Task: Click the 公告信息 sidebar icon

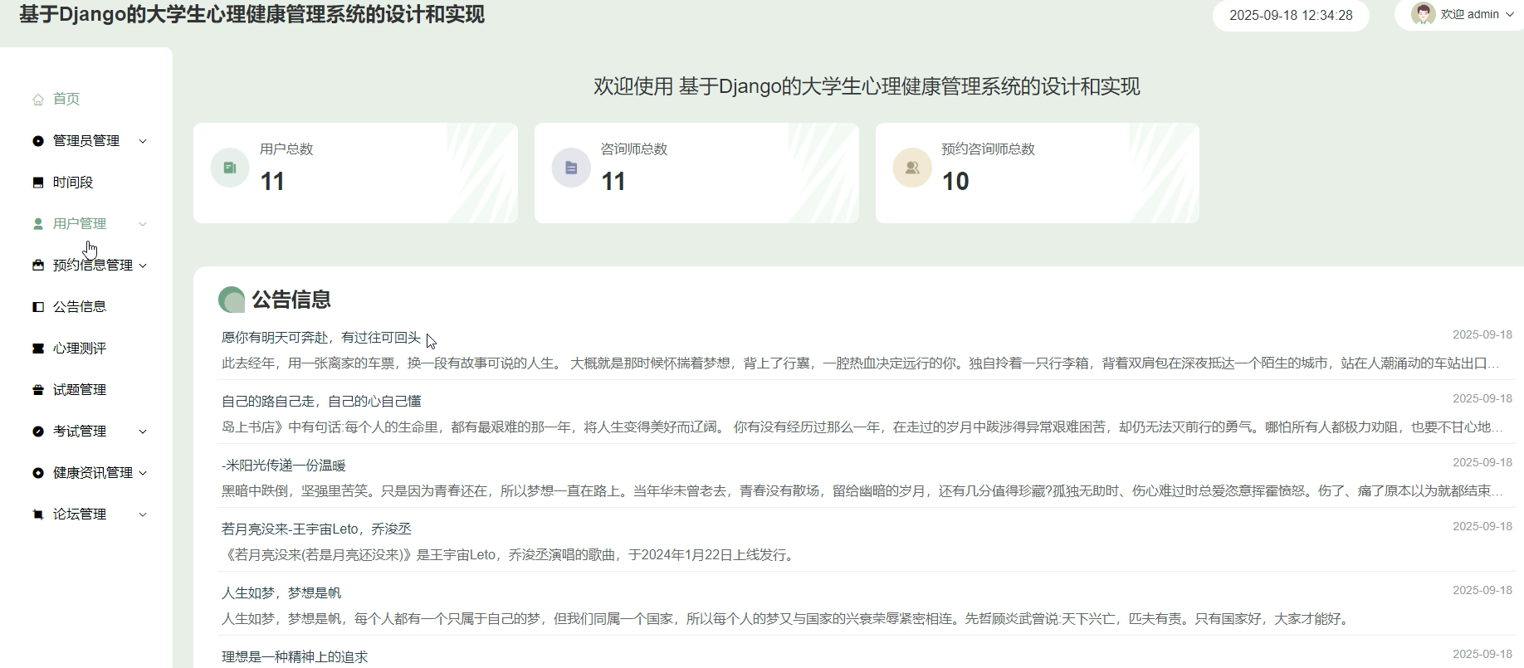Action: point(38,307)
